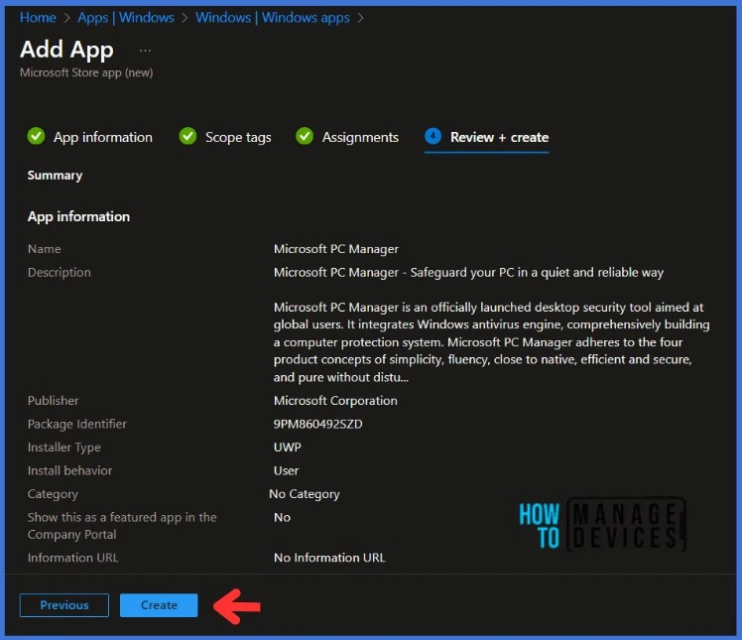The image size is (742, 640).
Task: Click the Microsoft Store app (new) subtitle
Action: (86, 72)
